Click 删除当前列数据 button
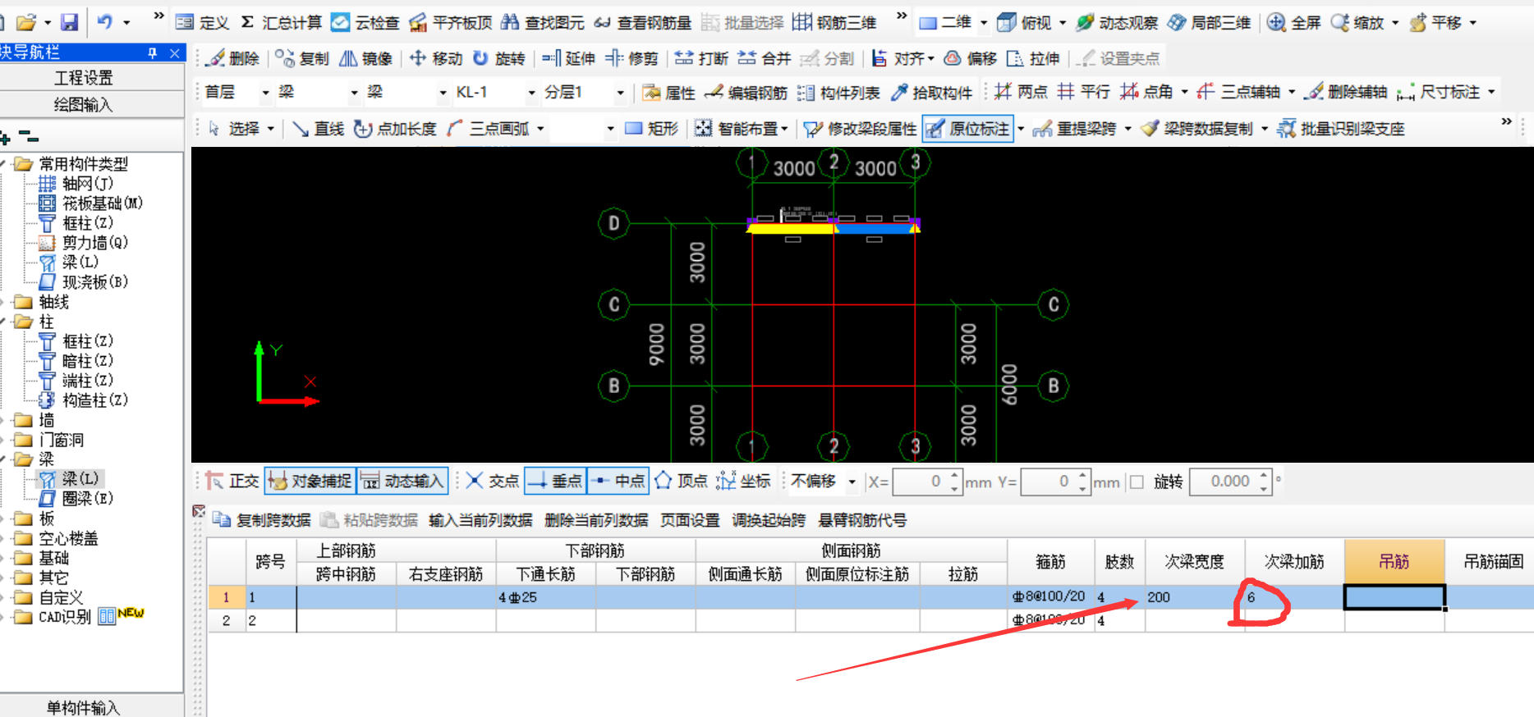This screenshot has height=717, width=1534. point(596,520)
